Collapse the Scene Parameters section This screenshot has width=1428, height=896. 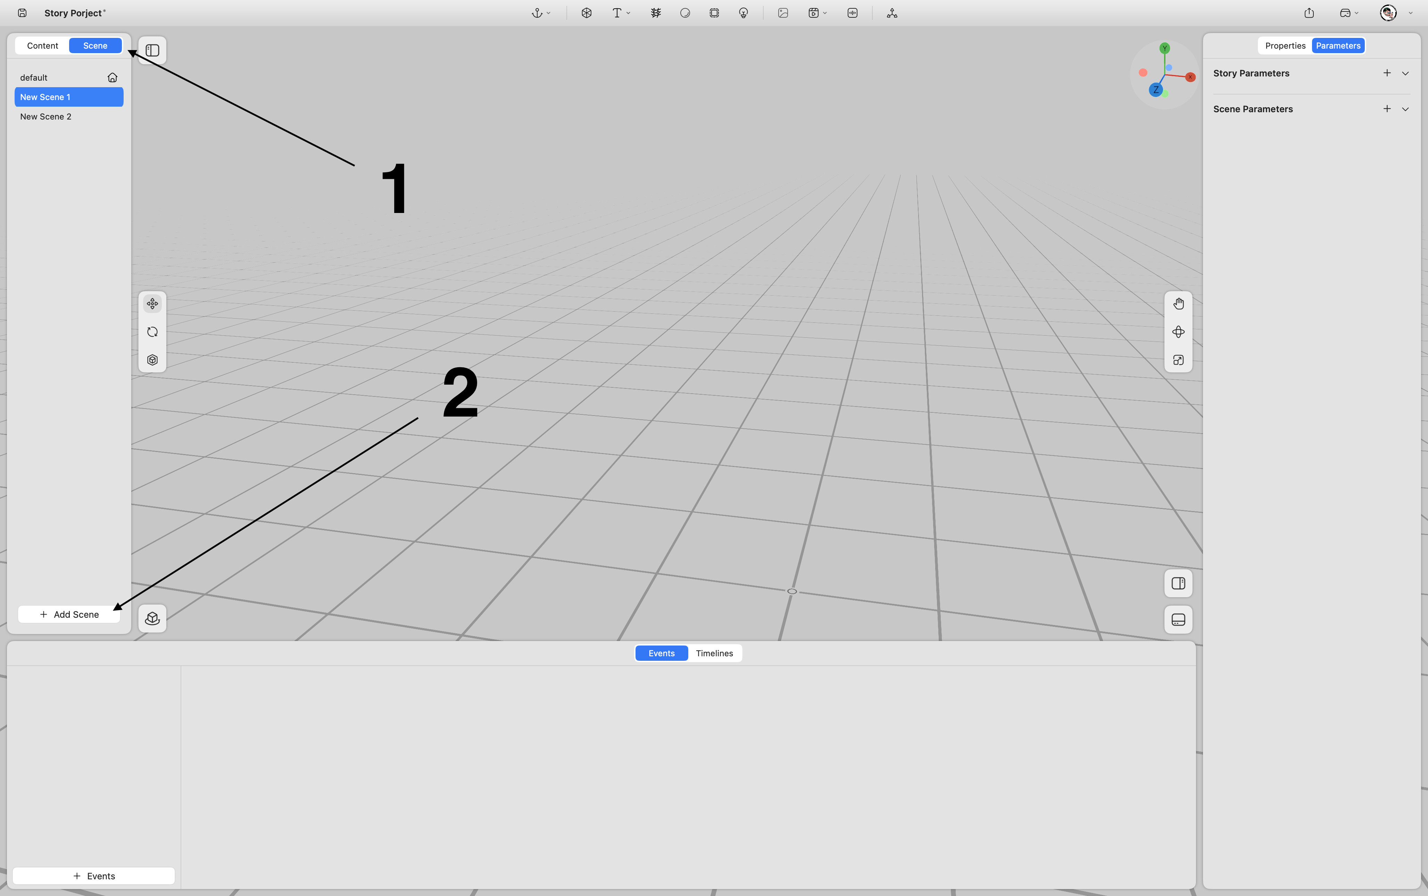point(1405,109)
